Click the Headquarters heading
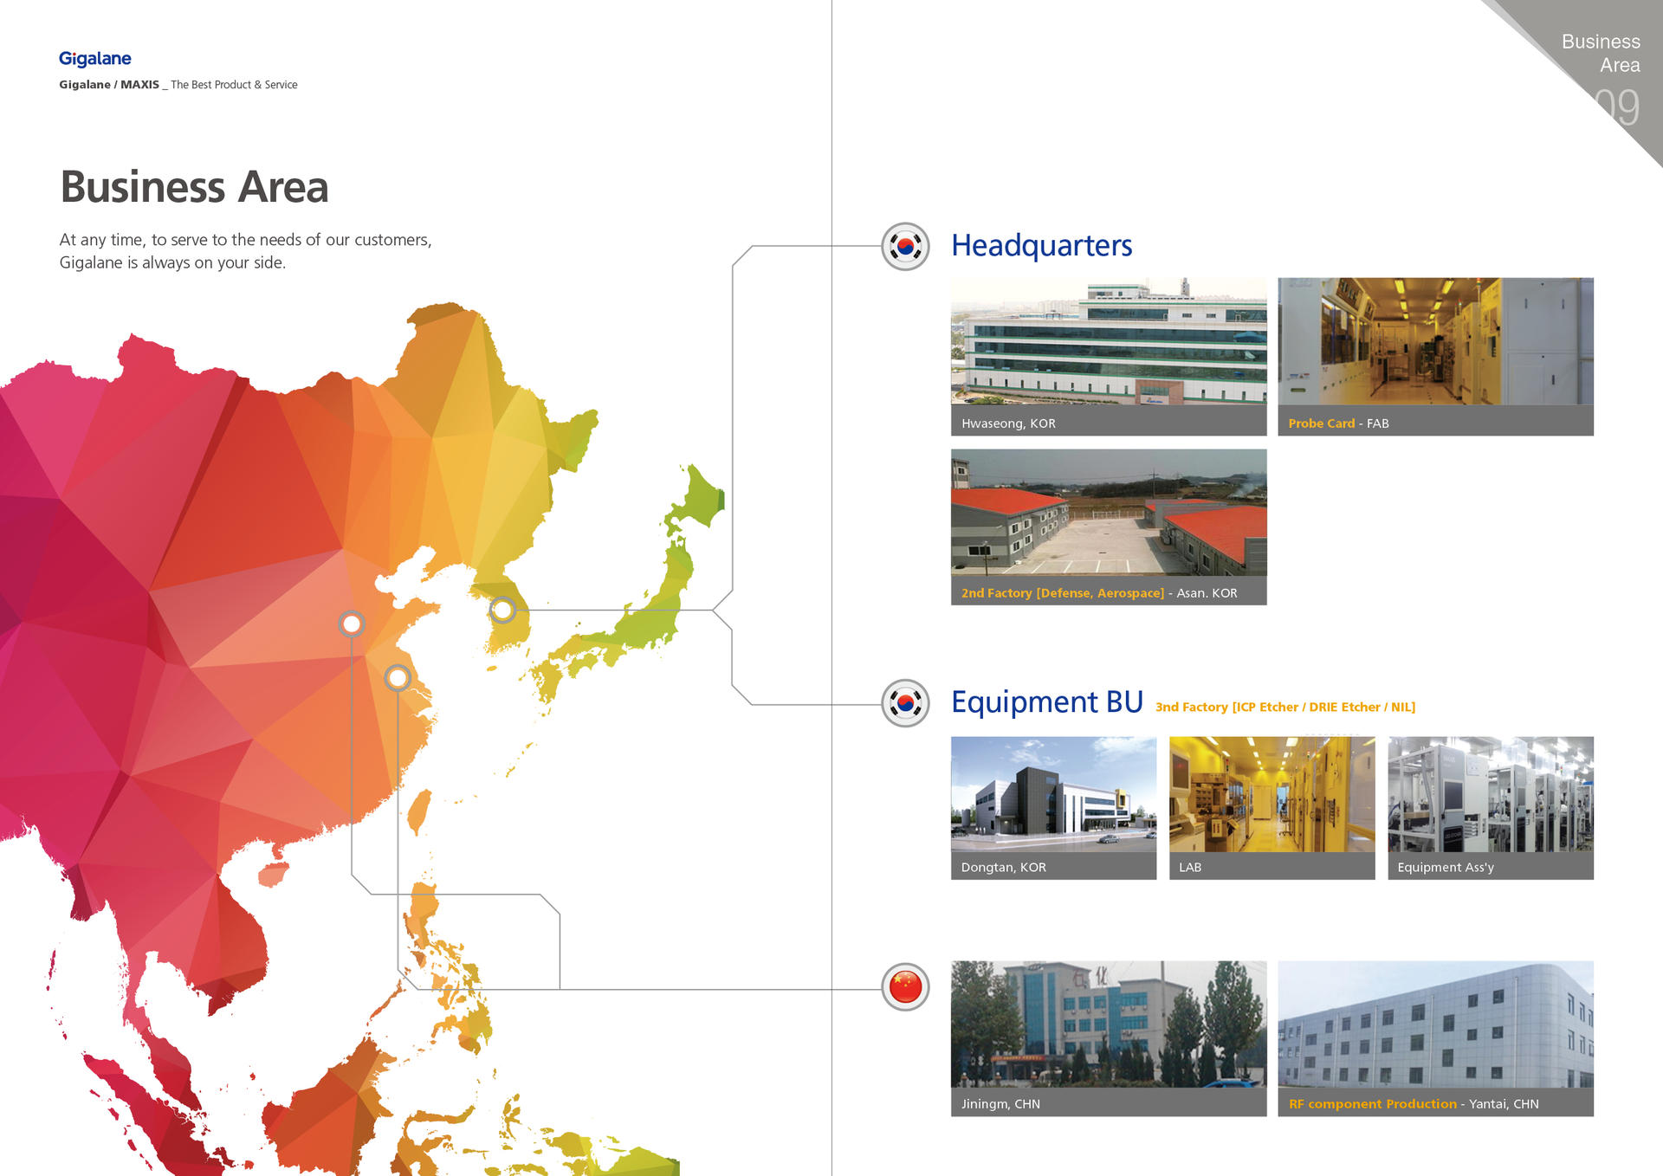Viewport: 1663px width, 1176px height. tap(1041, 246)
